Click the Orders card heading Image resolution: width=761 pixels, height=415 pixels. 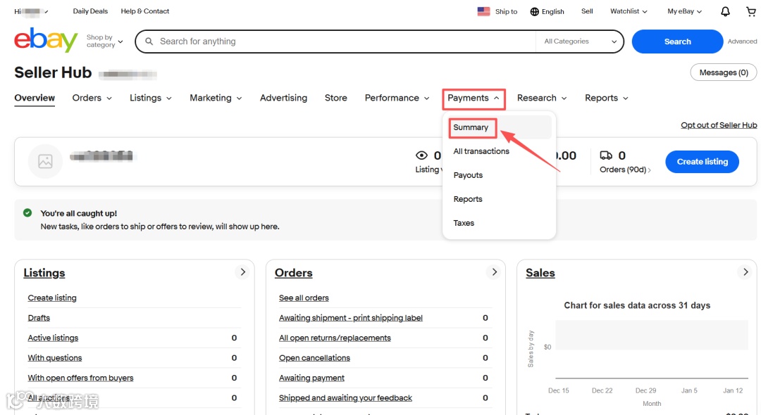pos(294,273)
